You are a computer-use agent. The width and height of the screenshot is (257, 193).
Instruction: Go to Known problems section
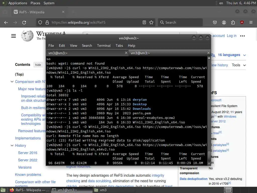(28, 175)
